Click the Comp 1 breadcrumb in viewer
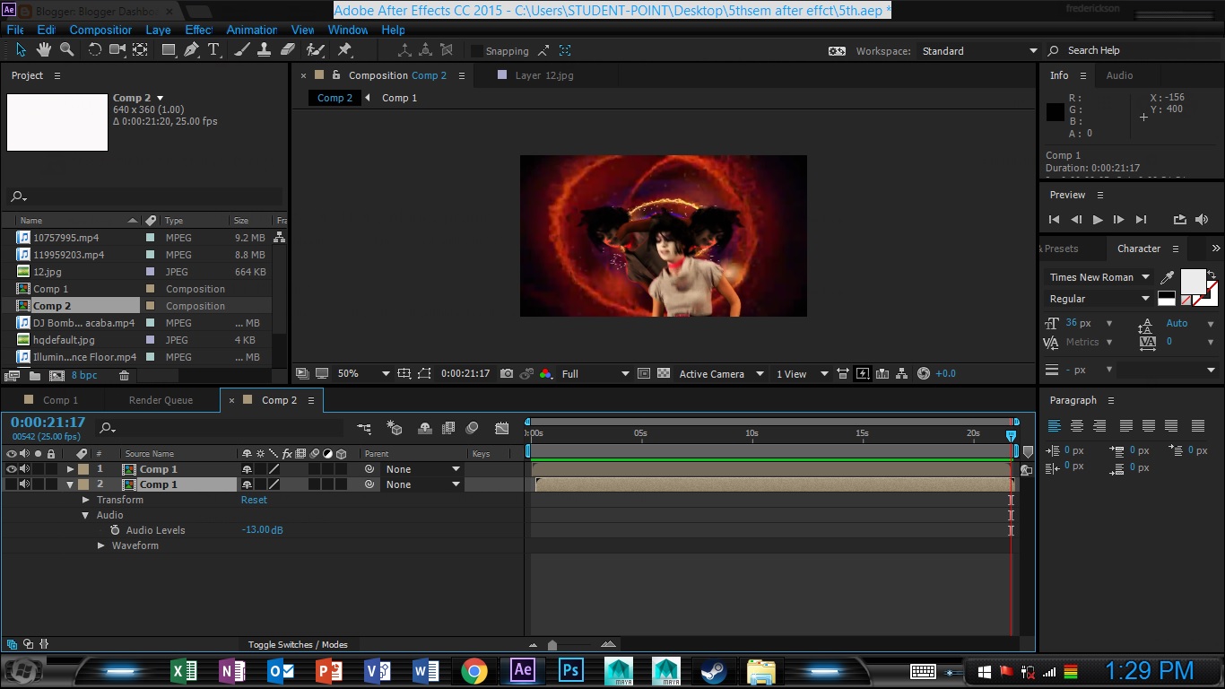The height and width of the screenshot is (689, 1225). (399, 98)
